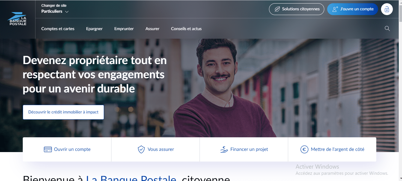Open the search magnifier icon
The width and height of the screenshot is (402, 181).
point(387,29)
